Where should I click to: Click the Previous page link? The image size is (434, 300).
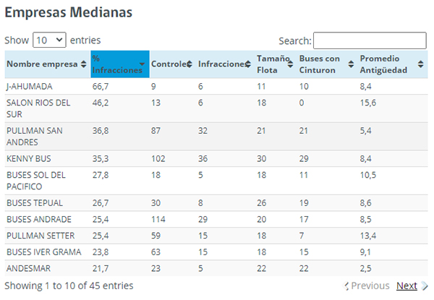370,286
